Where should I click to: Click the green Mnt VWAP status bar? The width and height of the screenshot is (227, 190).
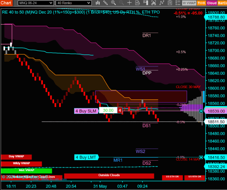tap(27, 171)
